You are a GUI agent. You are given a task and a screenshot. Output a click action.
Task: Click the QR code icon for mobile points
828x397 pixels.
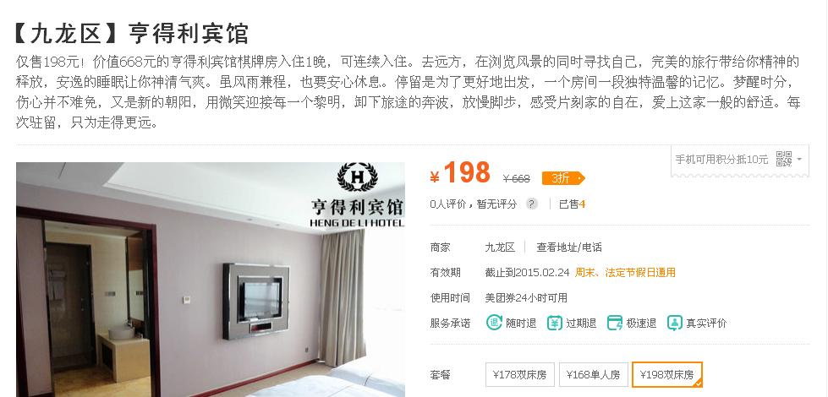click(784, 158)
